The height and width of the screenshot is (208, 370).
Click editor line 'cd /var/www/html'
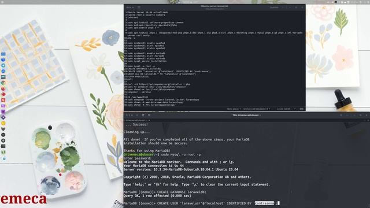138,97
